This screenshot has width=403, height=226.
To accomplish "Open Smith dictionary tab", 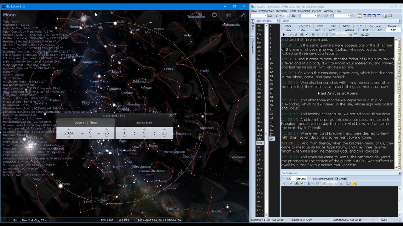I will coord(340,179).
